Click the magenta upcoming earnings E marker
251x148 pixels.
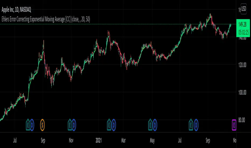[234, 125]
